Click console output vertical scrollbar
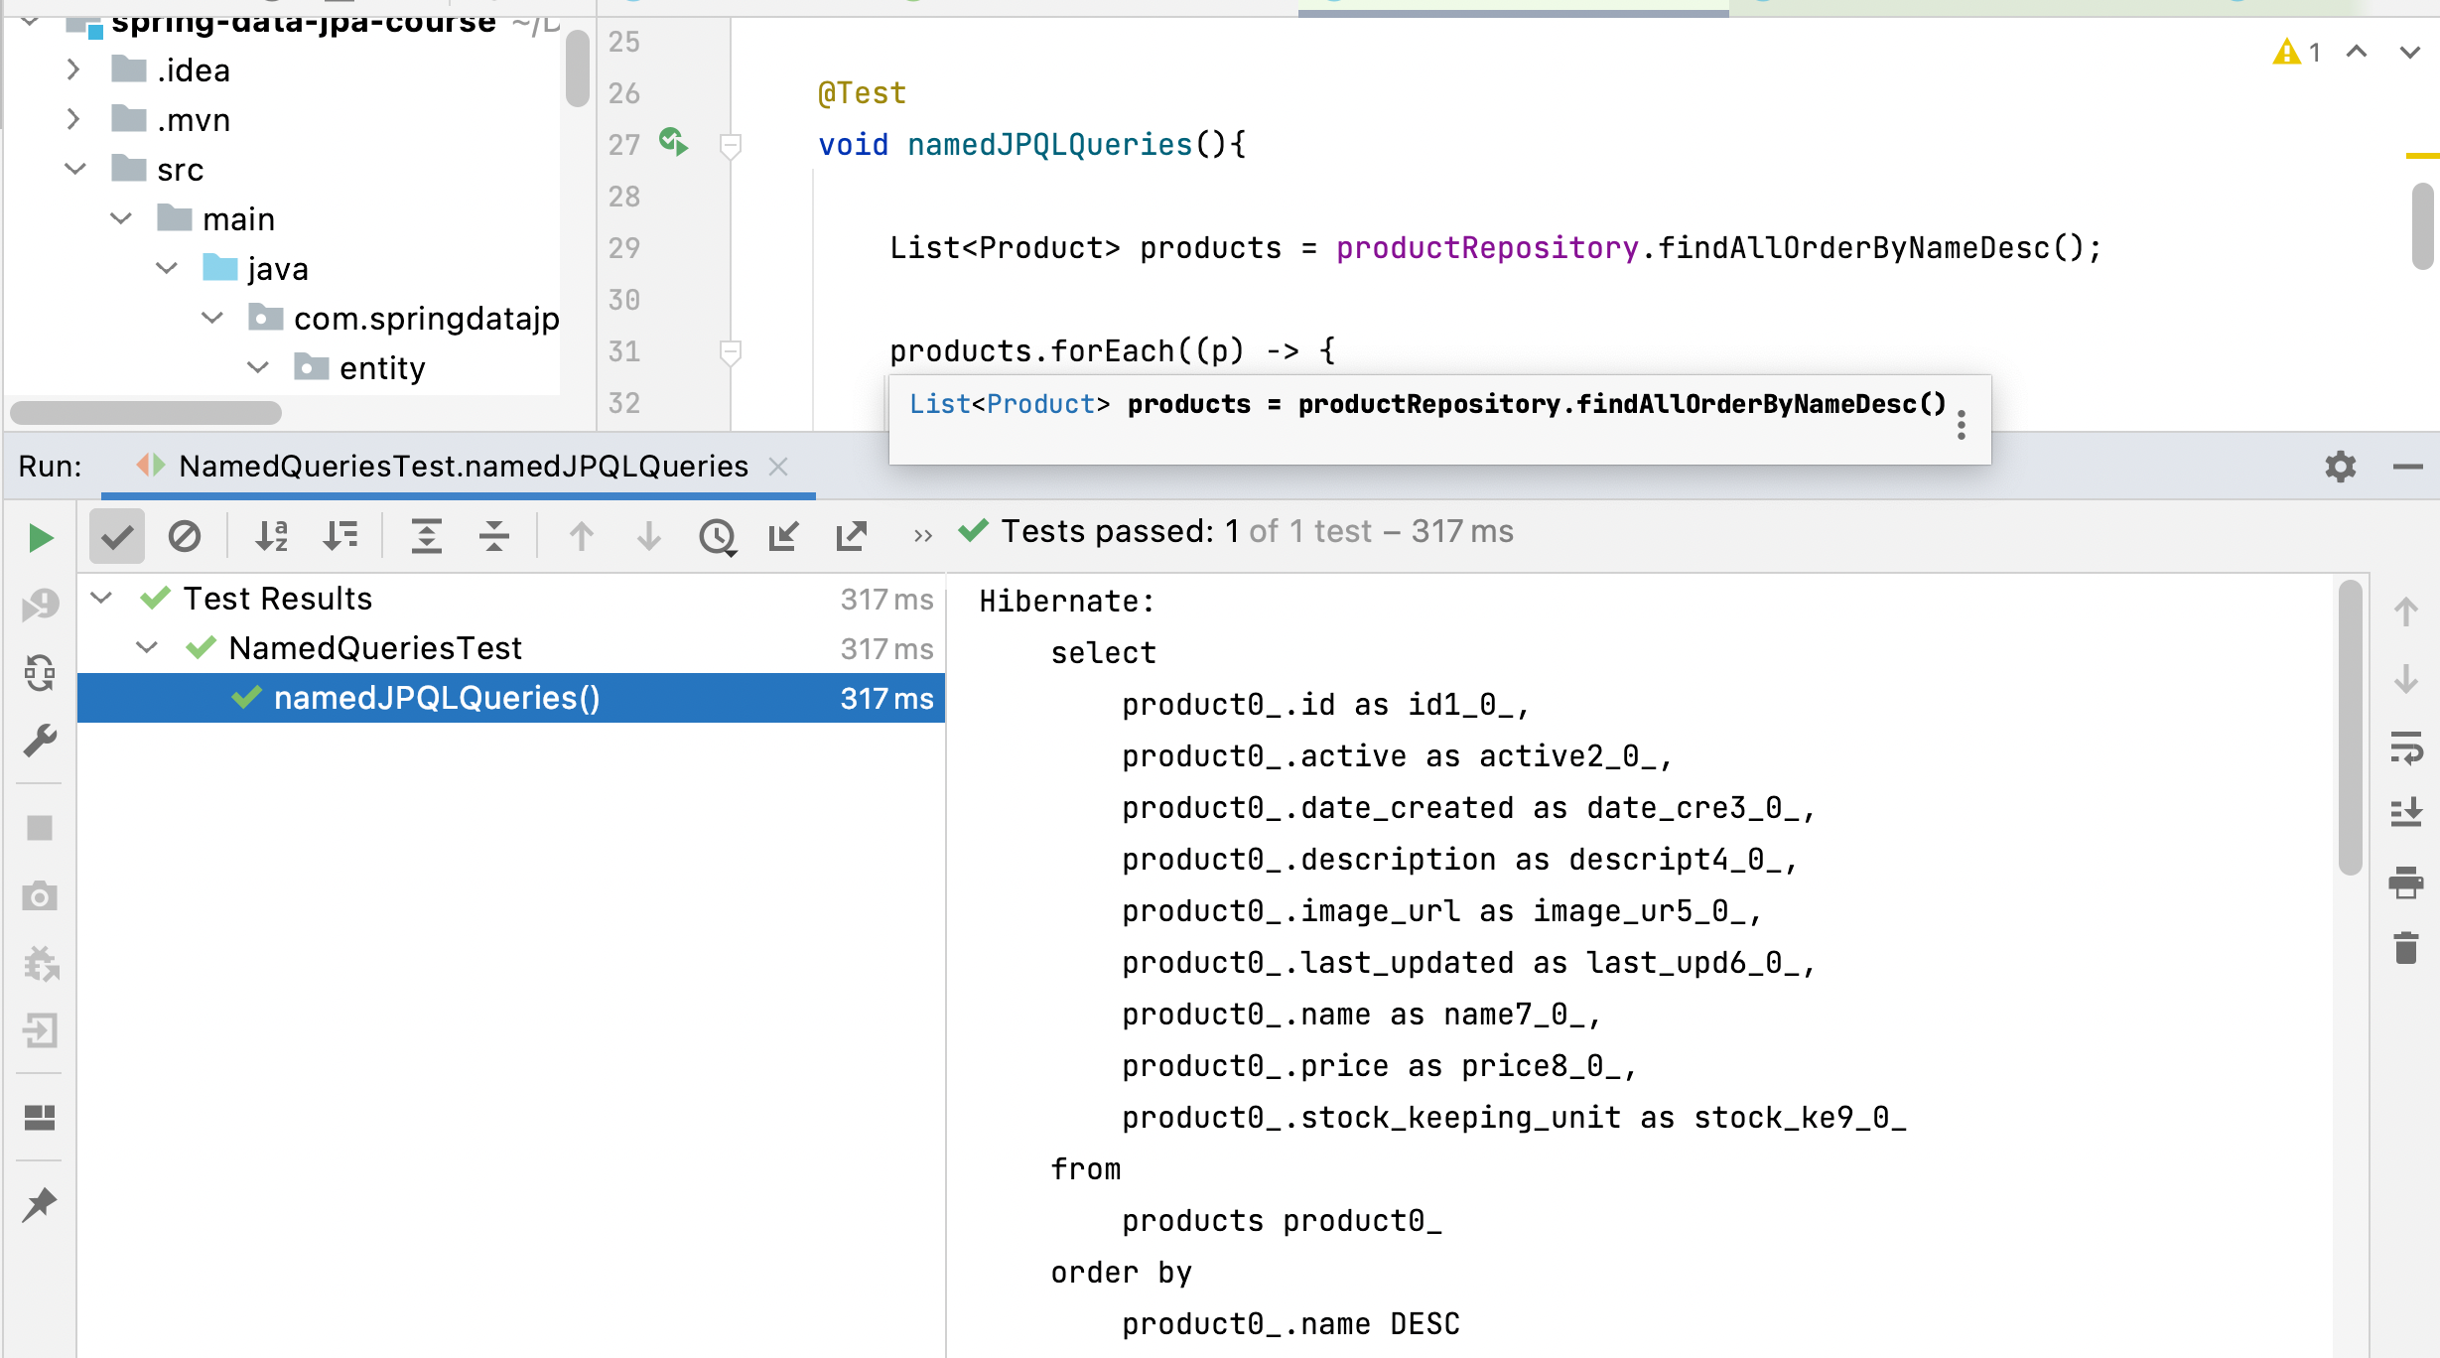The height and width of the screenshot is (1358, 2440). coord(2350,727)
